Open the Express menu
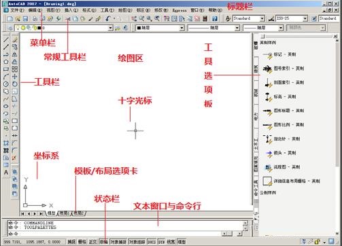 (x=179, y=10)
